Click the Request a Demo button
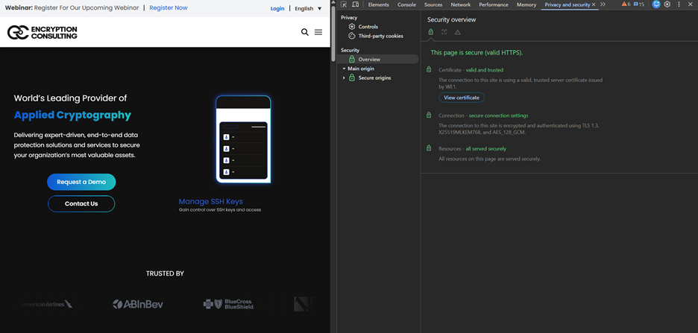Screen dimensions: 698x333 tap(81, 182)
